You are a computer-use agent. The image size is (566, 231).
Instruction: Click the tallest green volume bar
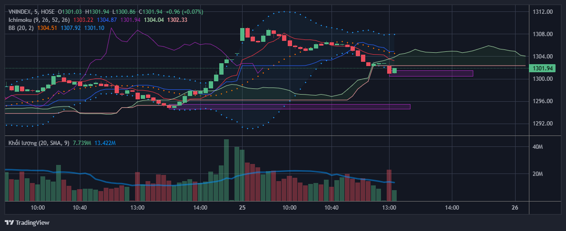point(226,170)
